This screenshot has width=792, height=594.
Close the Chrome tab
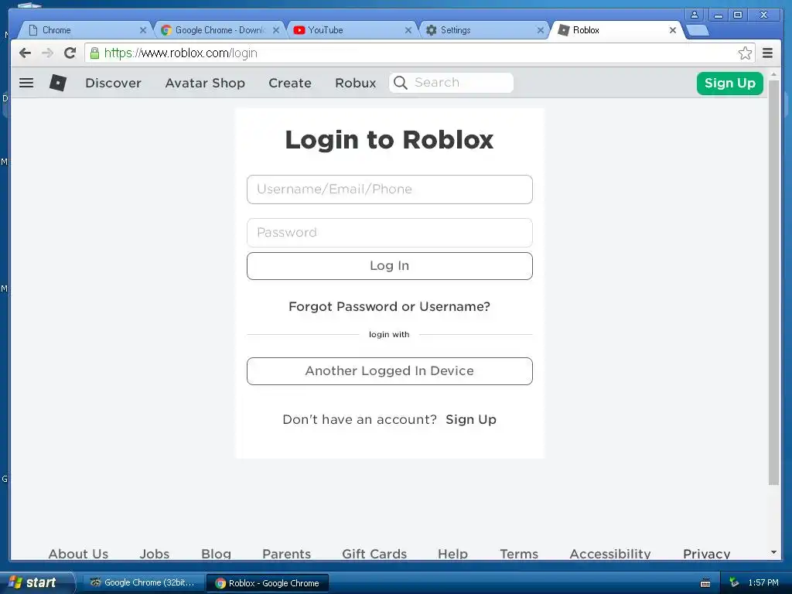[143, 30]
